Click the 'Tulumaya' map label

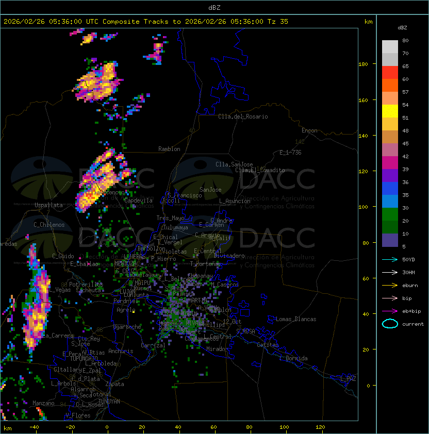click(x=176, y=227)
